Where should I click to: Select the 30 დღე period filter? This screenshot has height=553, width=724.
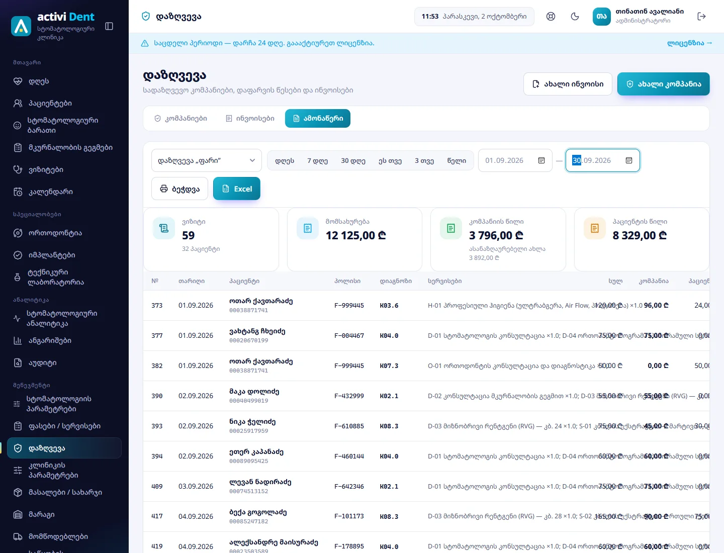pyautogui.click(x=353, y=161)
